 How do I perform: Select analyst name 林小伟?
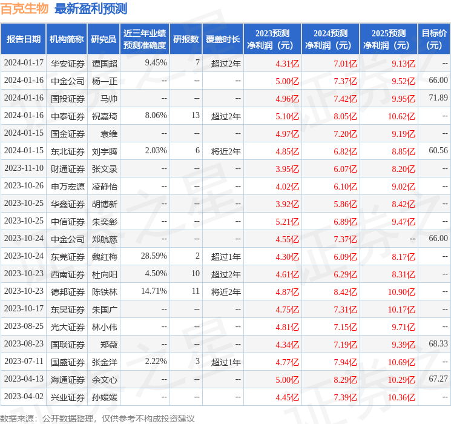pos(105,327)
